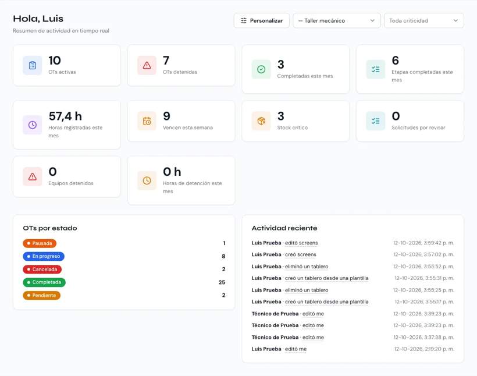Click the '0 h' detention hours value
Image resolution: width=477 pixels, height=376 pixels.
pyautogui.click(x=172, y=172)
